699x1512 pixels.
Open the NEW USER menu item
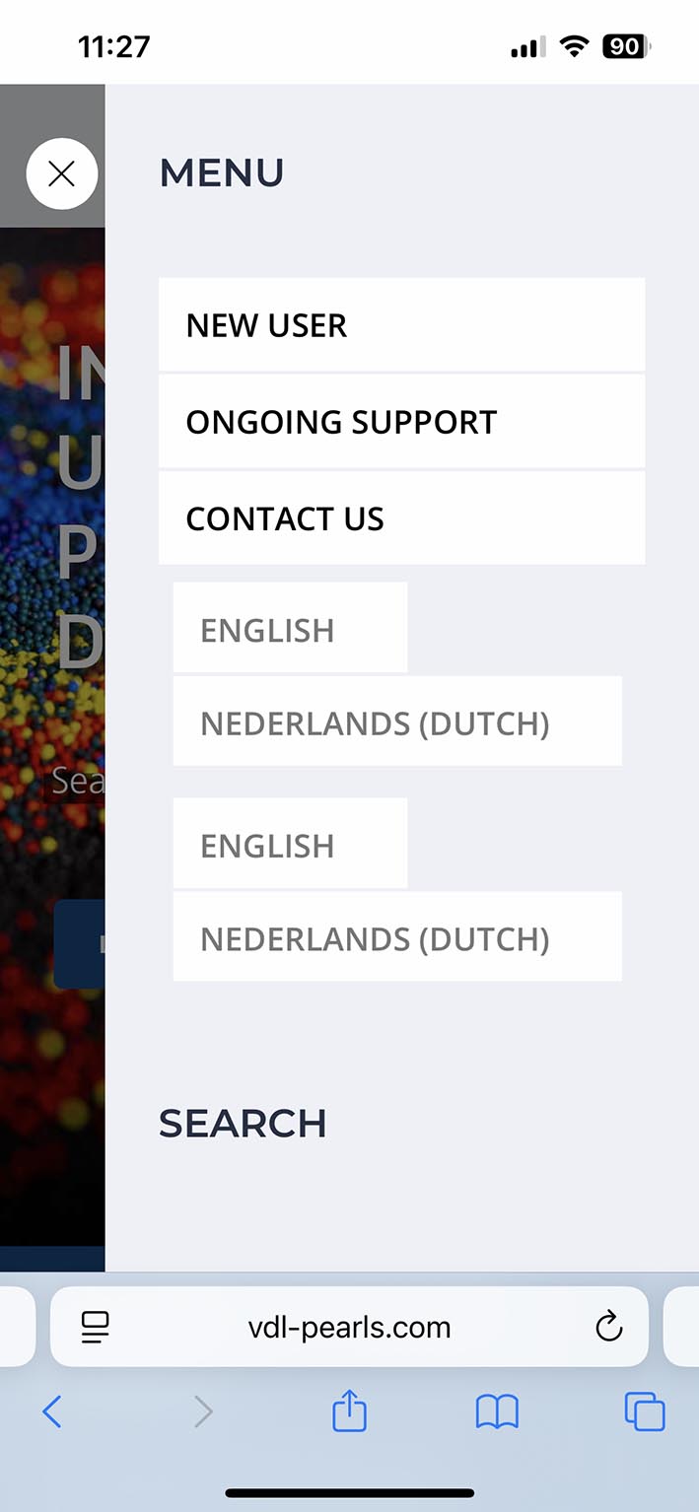tap(401, 325)
